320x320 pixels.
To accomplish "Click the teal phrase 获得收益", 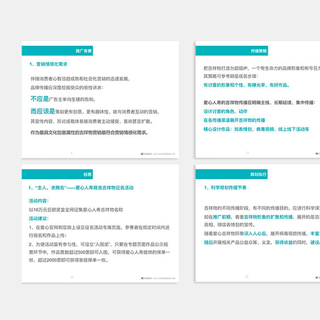I will click(x=284, y=243).
